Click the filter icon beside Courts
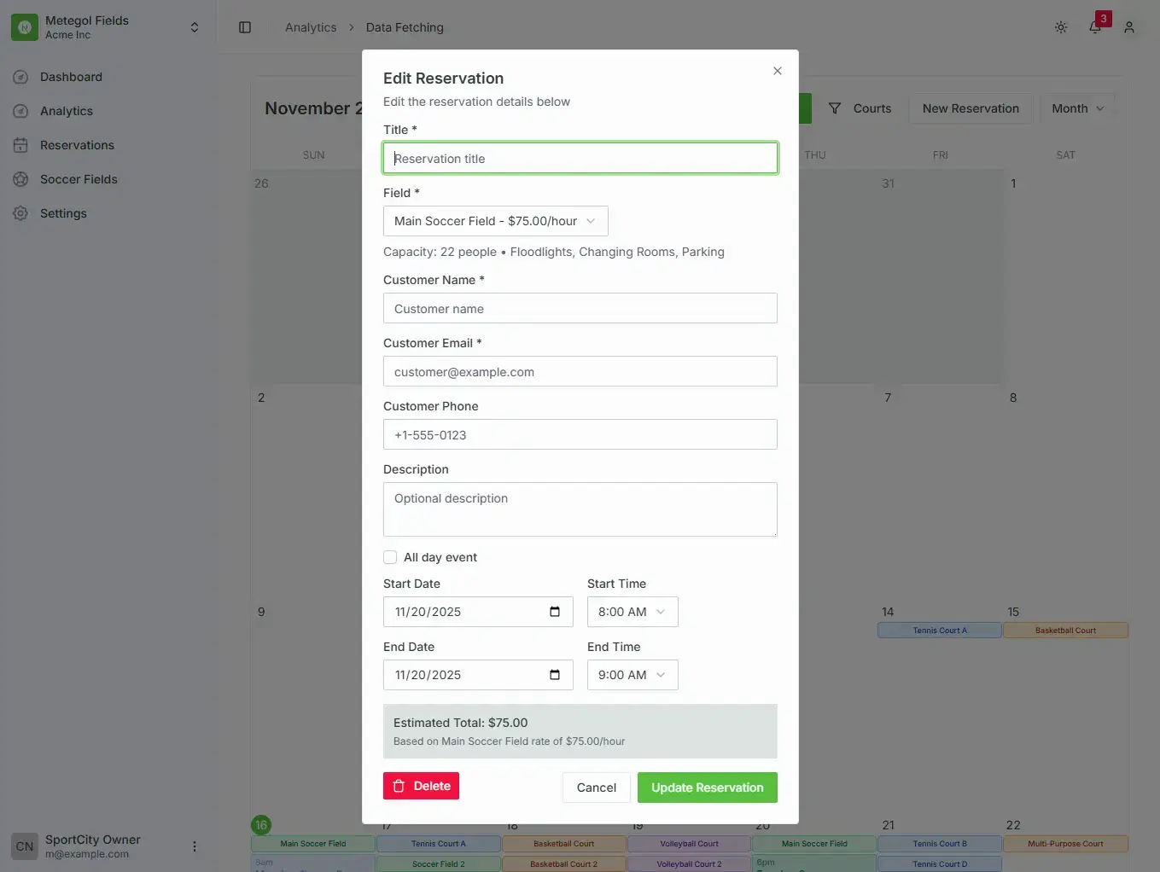The height and width of the screenshot is (872, 1160). [834, 108]
